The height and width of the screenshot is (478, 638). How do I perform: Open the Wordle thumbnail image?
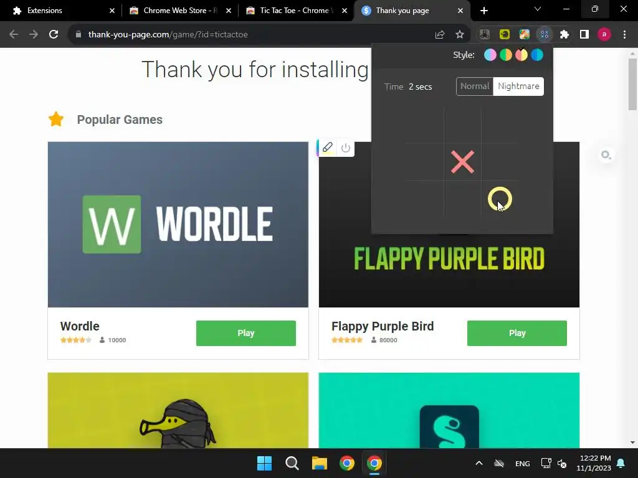pyautogui.click(x=178, y=224)
